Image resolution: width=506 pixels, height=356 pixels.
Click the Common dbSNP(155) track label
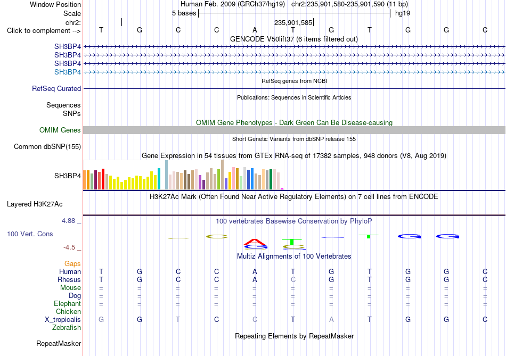click(47, 146)
